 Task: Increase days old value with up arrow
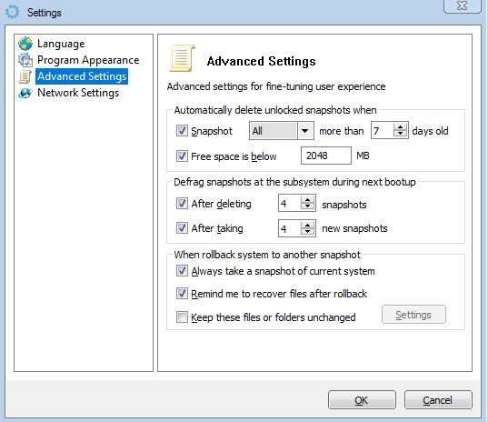400,127
